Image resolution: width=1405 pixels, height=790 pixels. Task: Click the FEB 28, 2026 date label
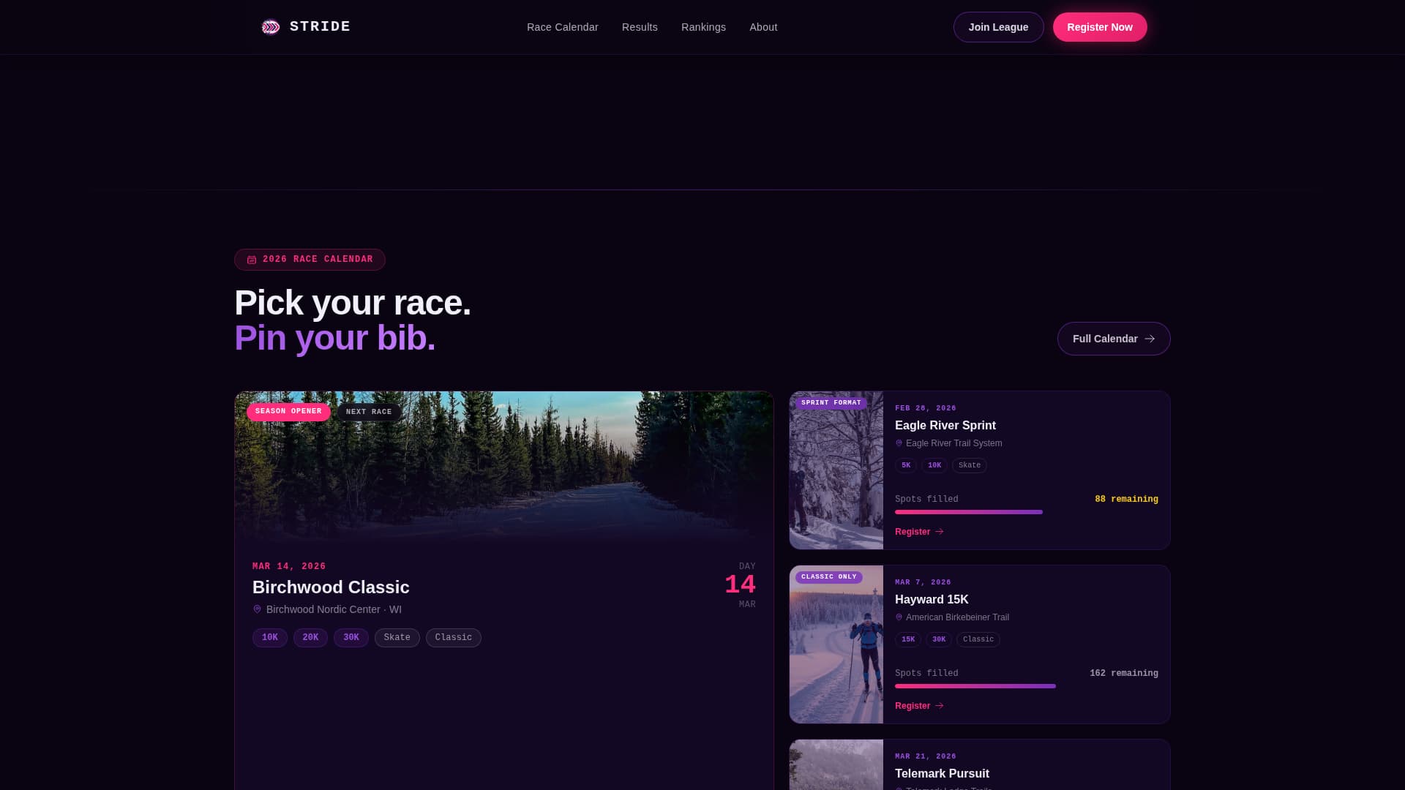[x=926, y=408]
